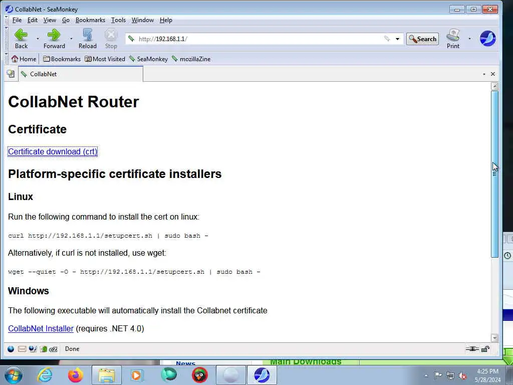Screen dimensions: 513x385
Task: Click the Search button
Action: [x=422, y=39]
